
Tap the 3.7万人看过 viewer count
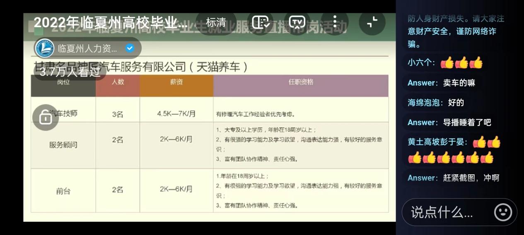click(x=70, y=72)
